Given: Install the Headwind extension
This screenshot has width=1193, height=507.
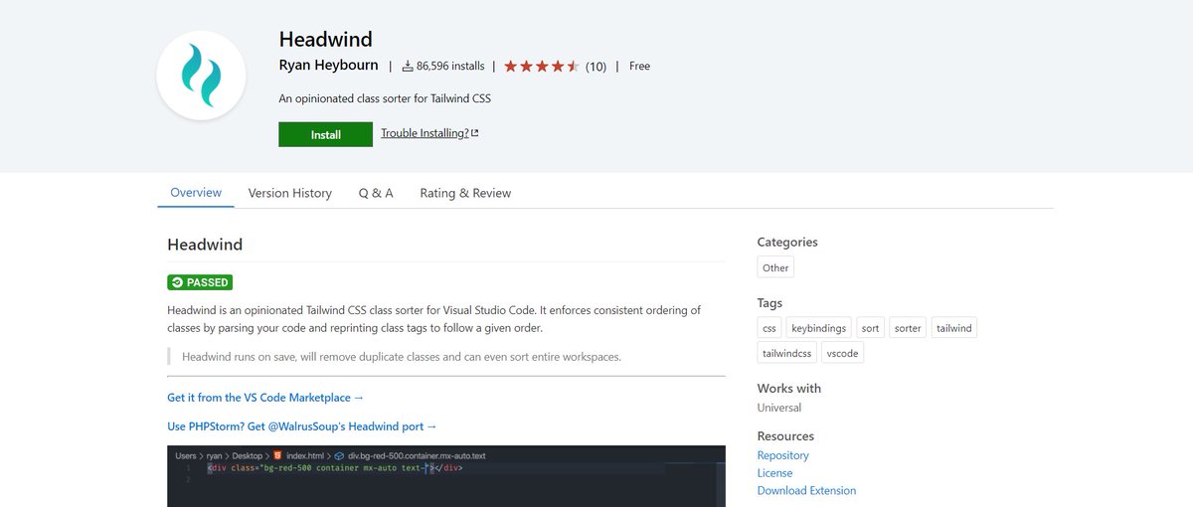Looking at the screenshot, I should coord(325,134).
